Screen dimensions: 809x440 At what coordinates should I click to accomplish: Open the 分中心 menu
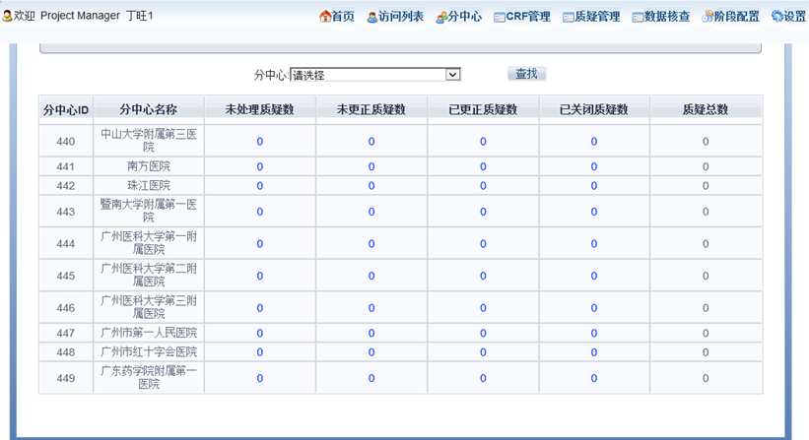click(465, 17)
